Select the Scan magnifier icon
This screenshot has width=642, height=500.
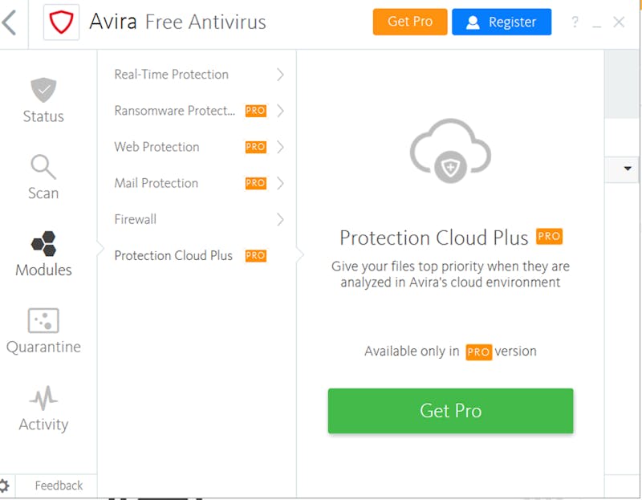tap(43, 167)
